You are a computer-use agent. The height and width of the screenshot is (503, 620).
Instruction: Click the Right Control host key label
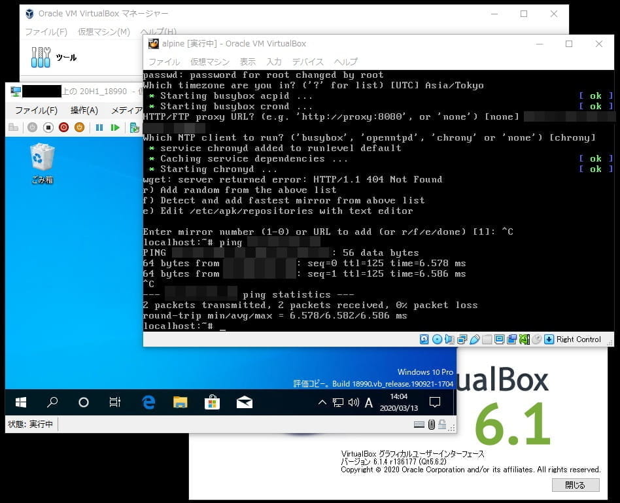579,339
